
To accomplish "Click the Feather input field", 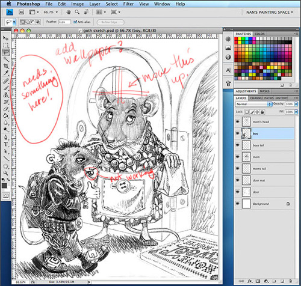I will click(x=64, y=22).
